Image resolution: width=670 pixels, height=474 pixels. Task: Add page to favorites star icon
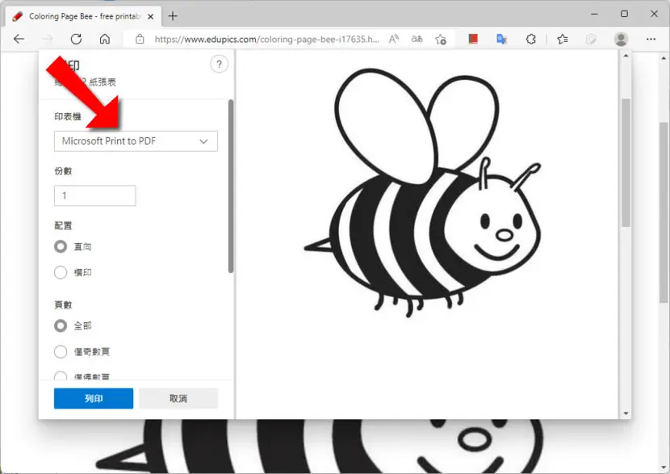click(x=441, y=40)
